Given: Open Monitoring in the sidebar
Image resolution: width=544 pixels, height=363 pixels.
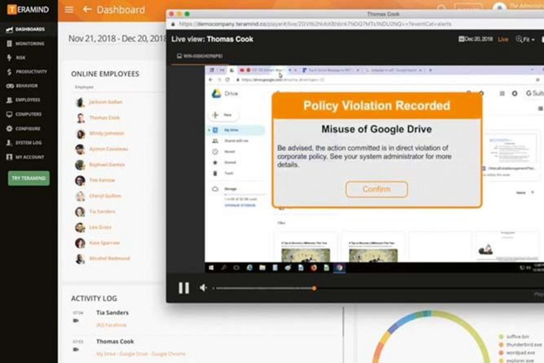Looking at the screenshot, I should [25, 43].
